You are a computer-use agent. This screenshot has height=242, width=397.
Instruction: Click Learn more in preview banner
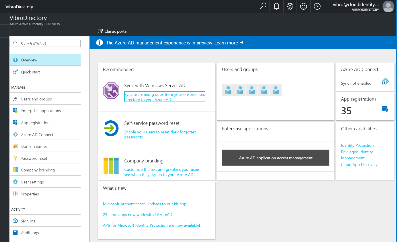(x=229, y=43)
